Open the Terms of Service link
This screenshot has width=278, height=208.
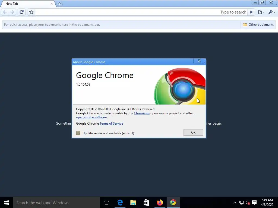[111, 123]
